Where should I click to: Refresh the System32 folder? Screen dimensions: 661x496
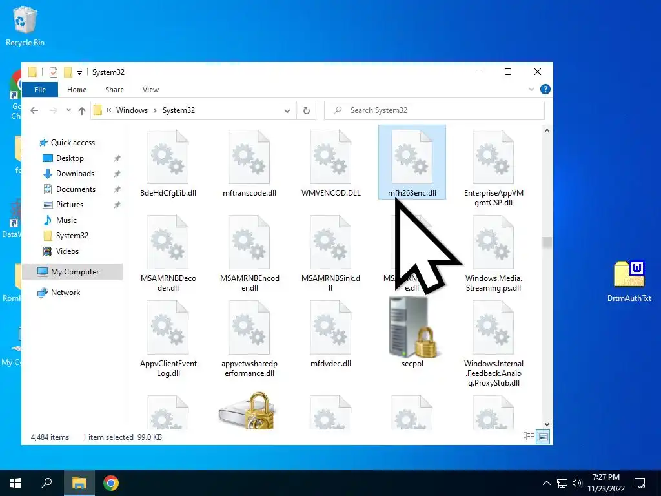coord(307,110)
